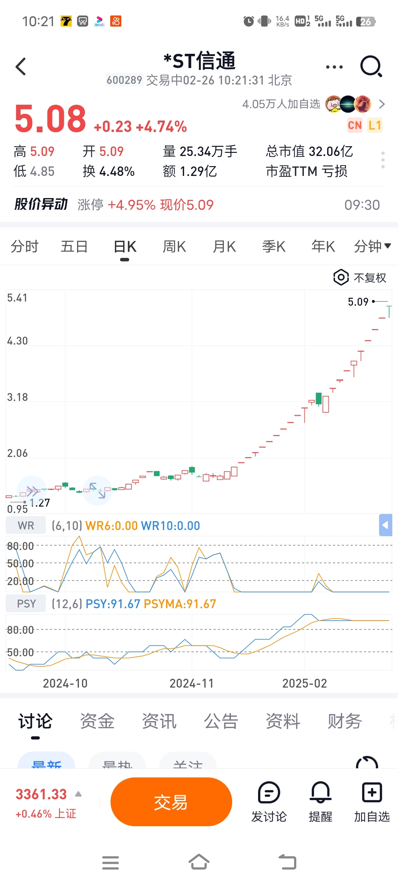Open the chart settings hexagon icon
Screen dimensions: 398x886
[x=341, y=277]
